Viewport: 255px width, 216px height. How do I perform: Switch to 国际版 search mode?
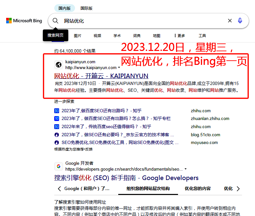[86, 8]
